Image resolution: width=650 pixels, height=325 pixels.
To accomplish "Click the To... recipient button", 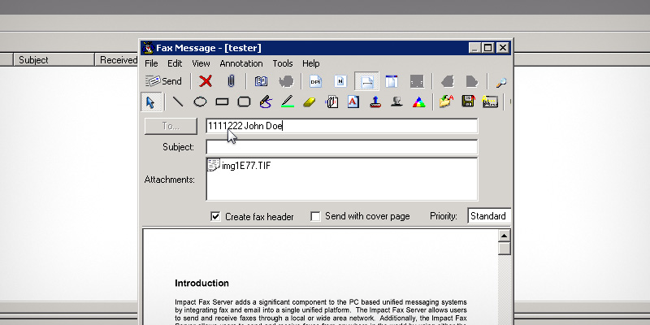I will (170, 126).
